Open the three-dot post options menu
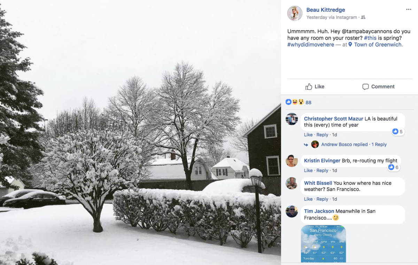Viewport: 418px width, 265px height. tap(409, 9)
